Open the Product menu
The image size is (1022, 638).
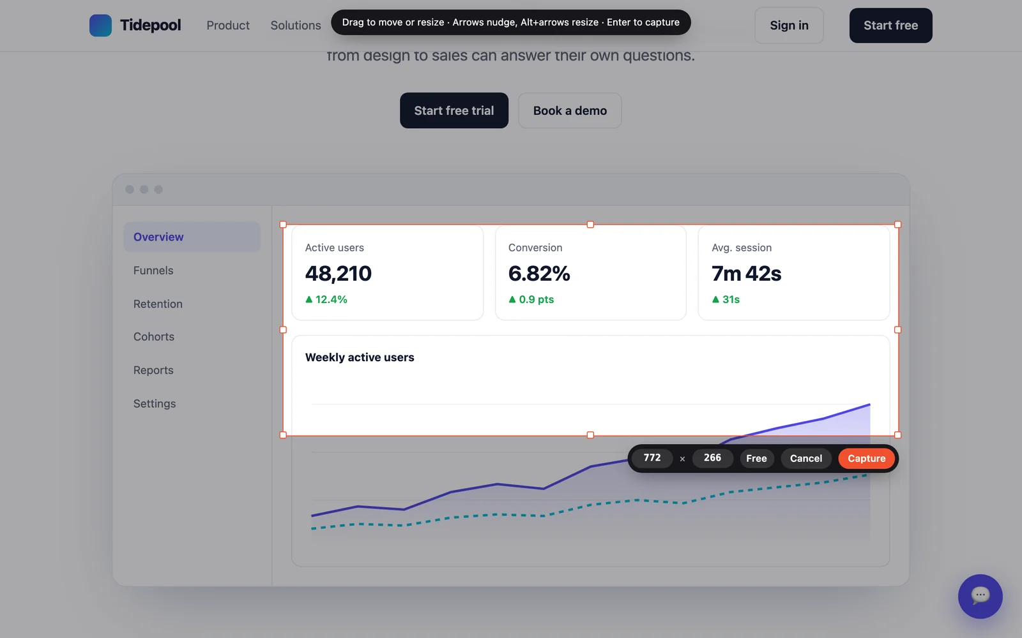point(228,26)
